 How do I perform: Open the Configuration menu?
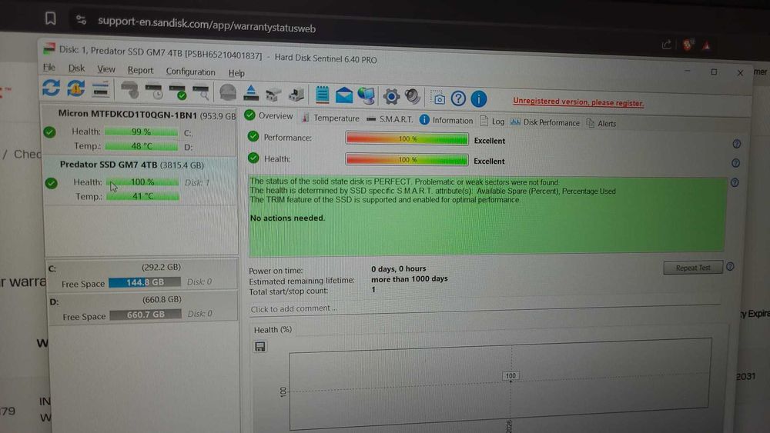coord(190,72)
